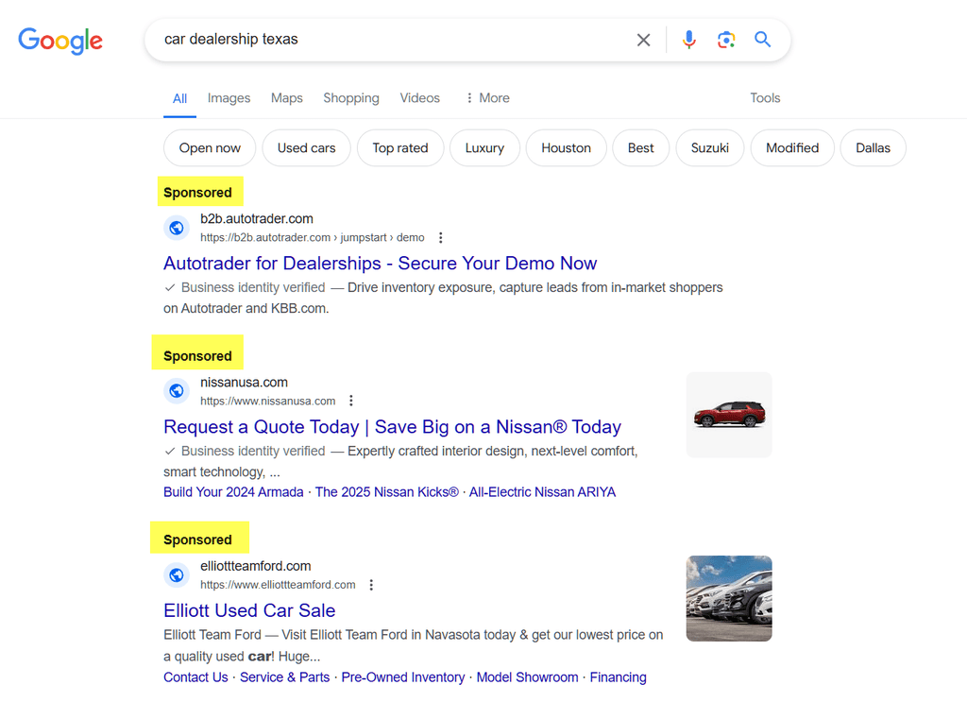Click the https://www.nissanusa.com URL text
The width and height of the screenshot is (967, 702).
267,401
